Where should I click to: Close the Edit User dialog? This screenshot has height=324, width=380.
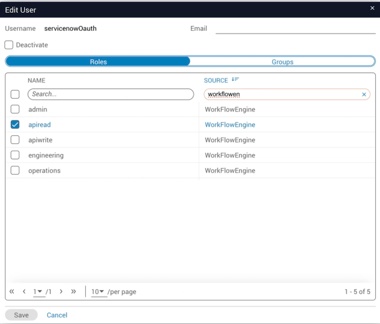373,8
